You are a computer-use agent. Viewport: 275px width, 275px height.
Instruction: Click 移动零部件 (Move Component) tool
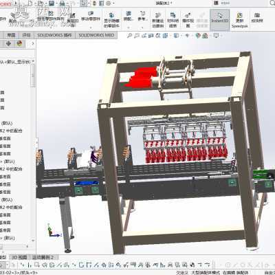point(91,16)
